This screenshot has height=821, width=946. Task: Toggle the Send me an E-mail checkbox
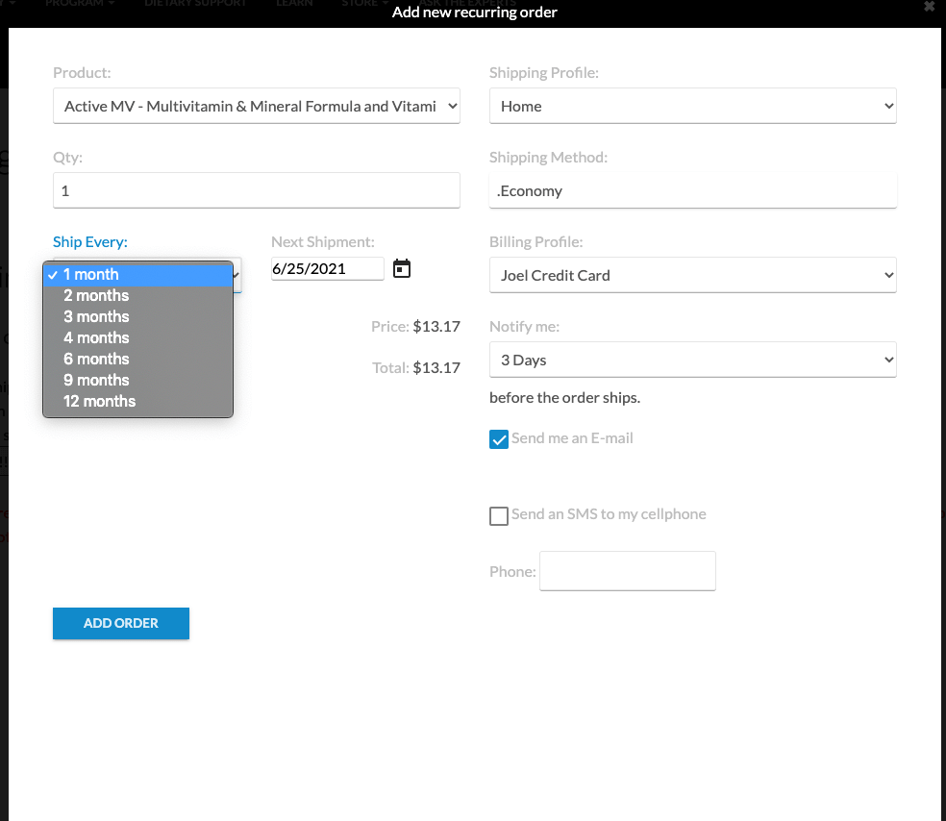pos(499,439)
